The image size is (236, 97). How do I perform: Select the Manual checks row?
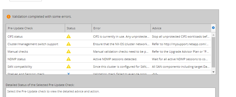[x=109, y=51]
